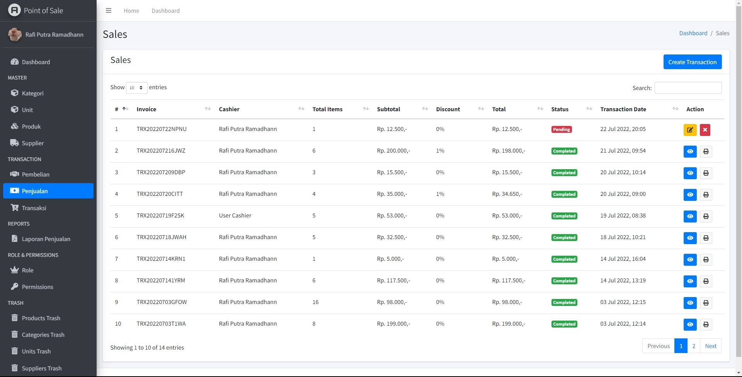Viewport: 742px width, 377px height.
Task: View details of TRX20220714KRN1
Action: click(690, 260)
